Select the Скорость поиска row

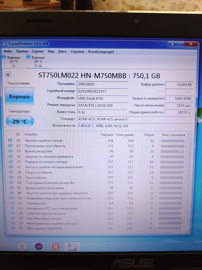[x=97, y=172]
